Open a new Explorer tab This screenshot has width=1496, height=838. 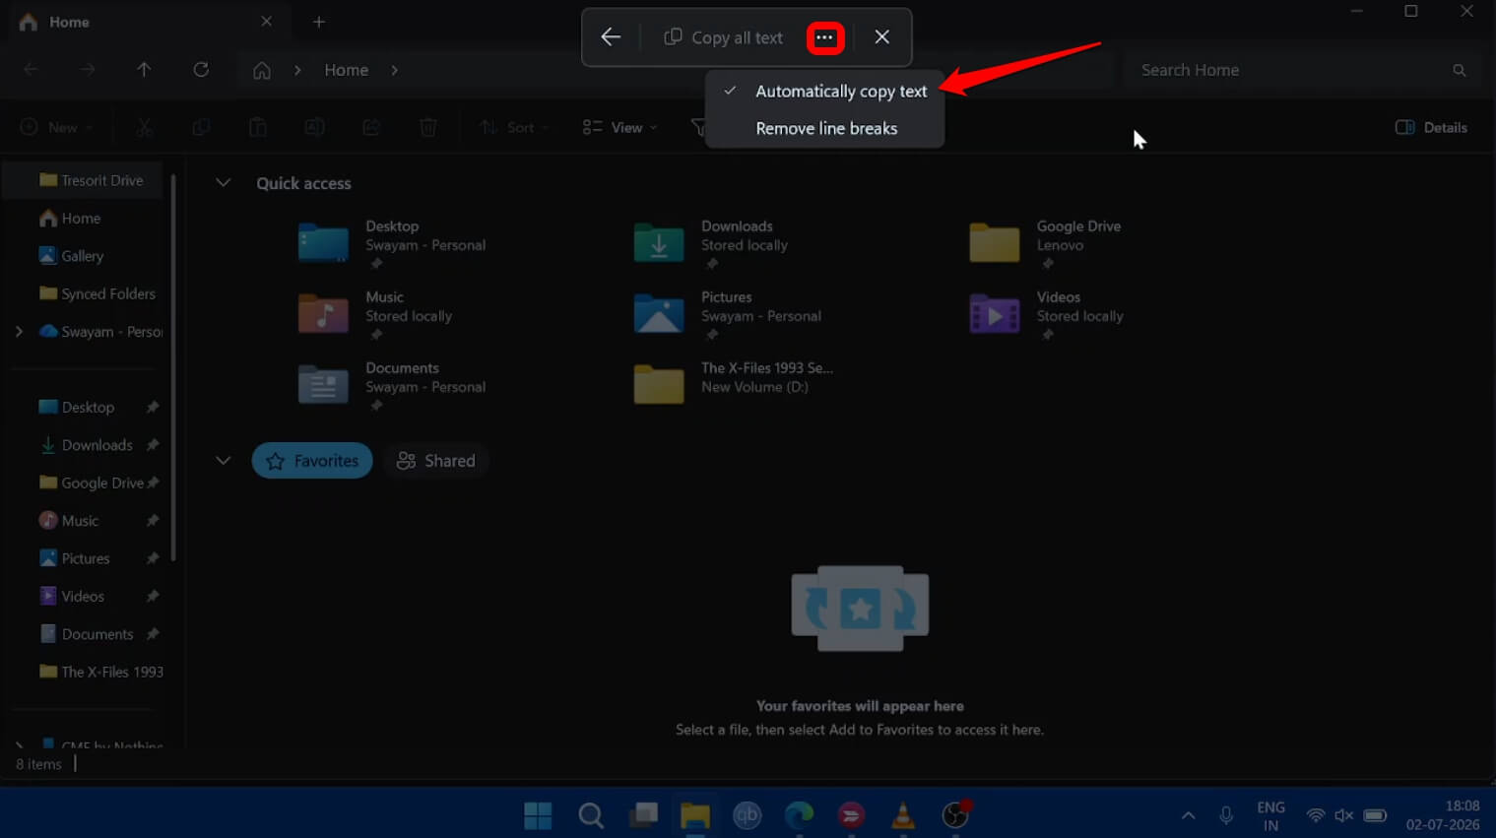pyautogui.click(x=318, y=22)
